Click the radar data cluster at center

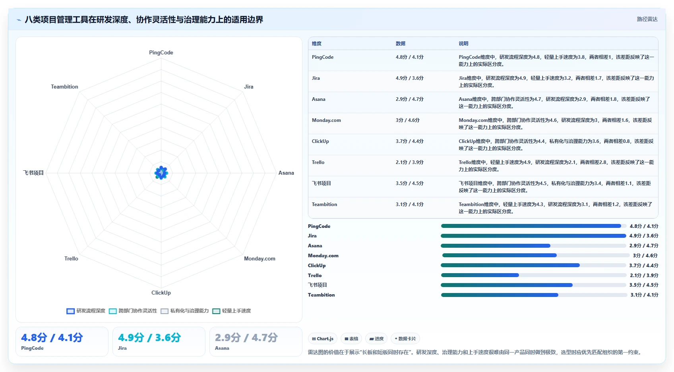pyautogui.click(x=161, y=173)
